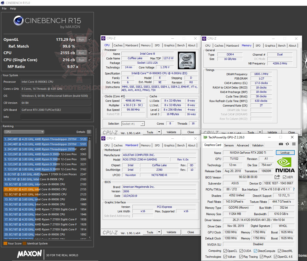
Task: Run the OpenGL benchmark
Action: (81, 40)
